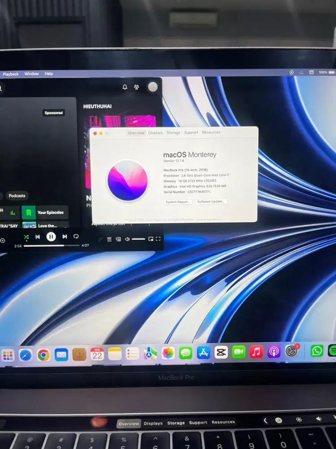336x449 pixels.
Task: Switch to the Overview tab
Action: click(x=136, y=133)
